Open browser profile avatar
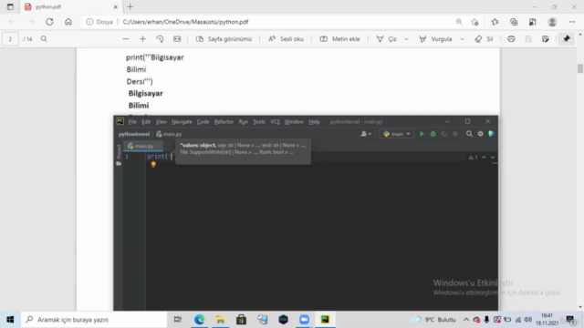Screen dimensions: 584x328 click(x=552, y=22)
